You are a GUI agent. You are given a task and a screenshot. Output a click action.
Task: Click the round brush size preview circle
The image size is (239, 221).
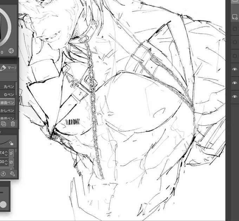[3, 204]
